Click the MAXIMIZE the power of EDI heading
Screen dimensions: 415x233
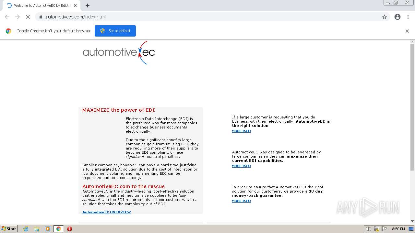coord(119,110)
